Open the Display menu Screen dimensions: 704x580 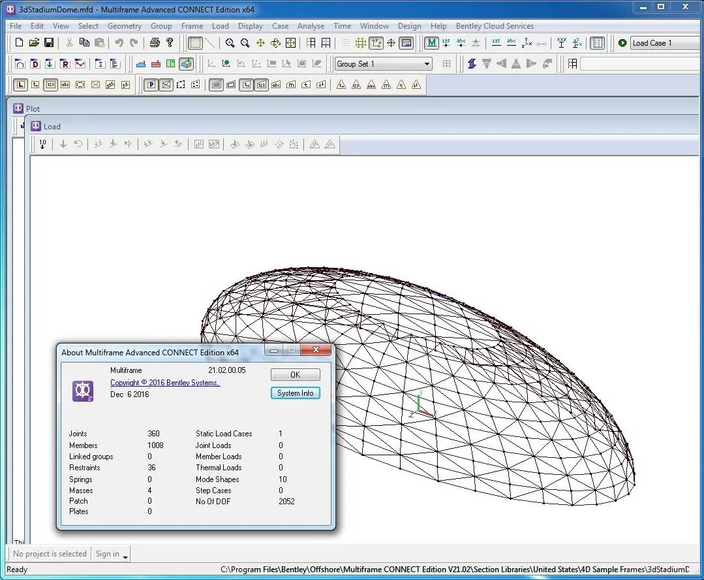point(251,26)
